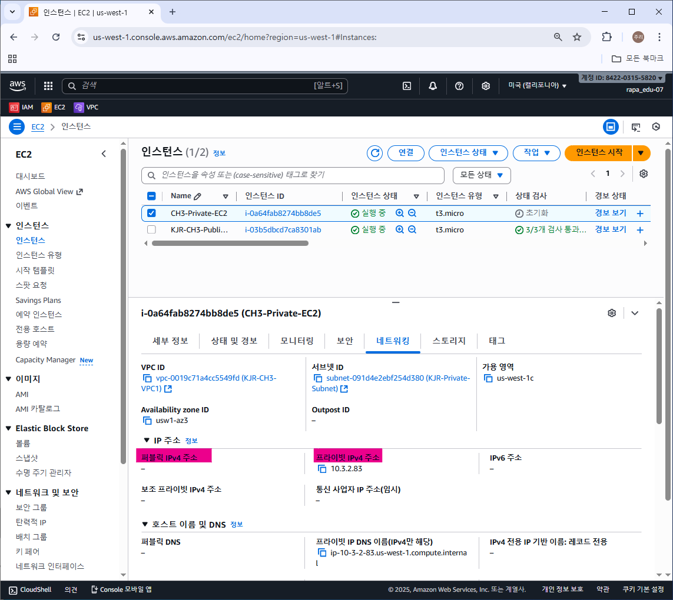Bookmark this page with the star icon

point(577,37)
